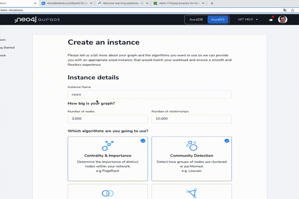The height and width of the screenshot is (199, 299).
Task: Click the How big is your graph? text
Action: [x=91, y=103]
